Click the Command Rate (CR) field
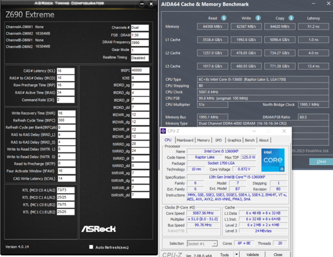 (65, 100)
